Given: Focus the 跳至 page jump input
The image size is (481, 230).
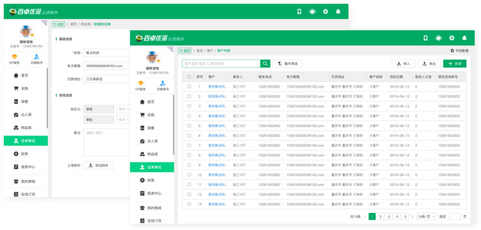Looking at the screenshot, I should pos(454,217).
